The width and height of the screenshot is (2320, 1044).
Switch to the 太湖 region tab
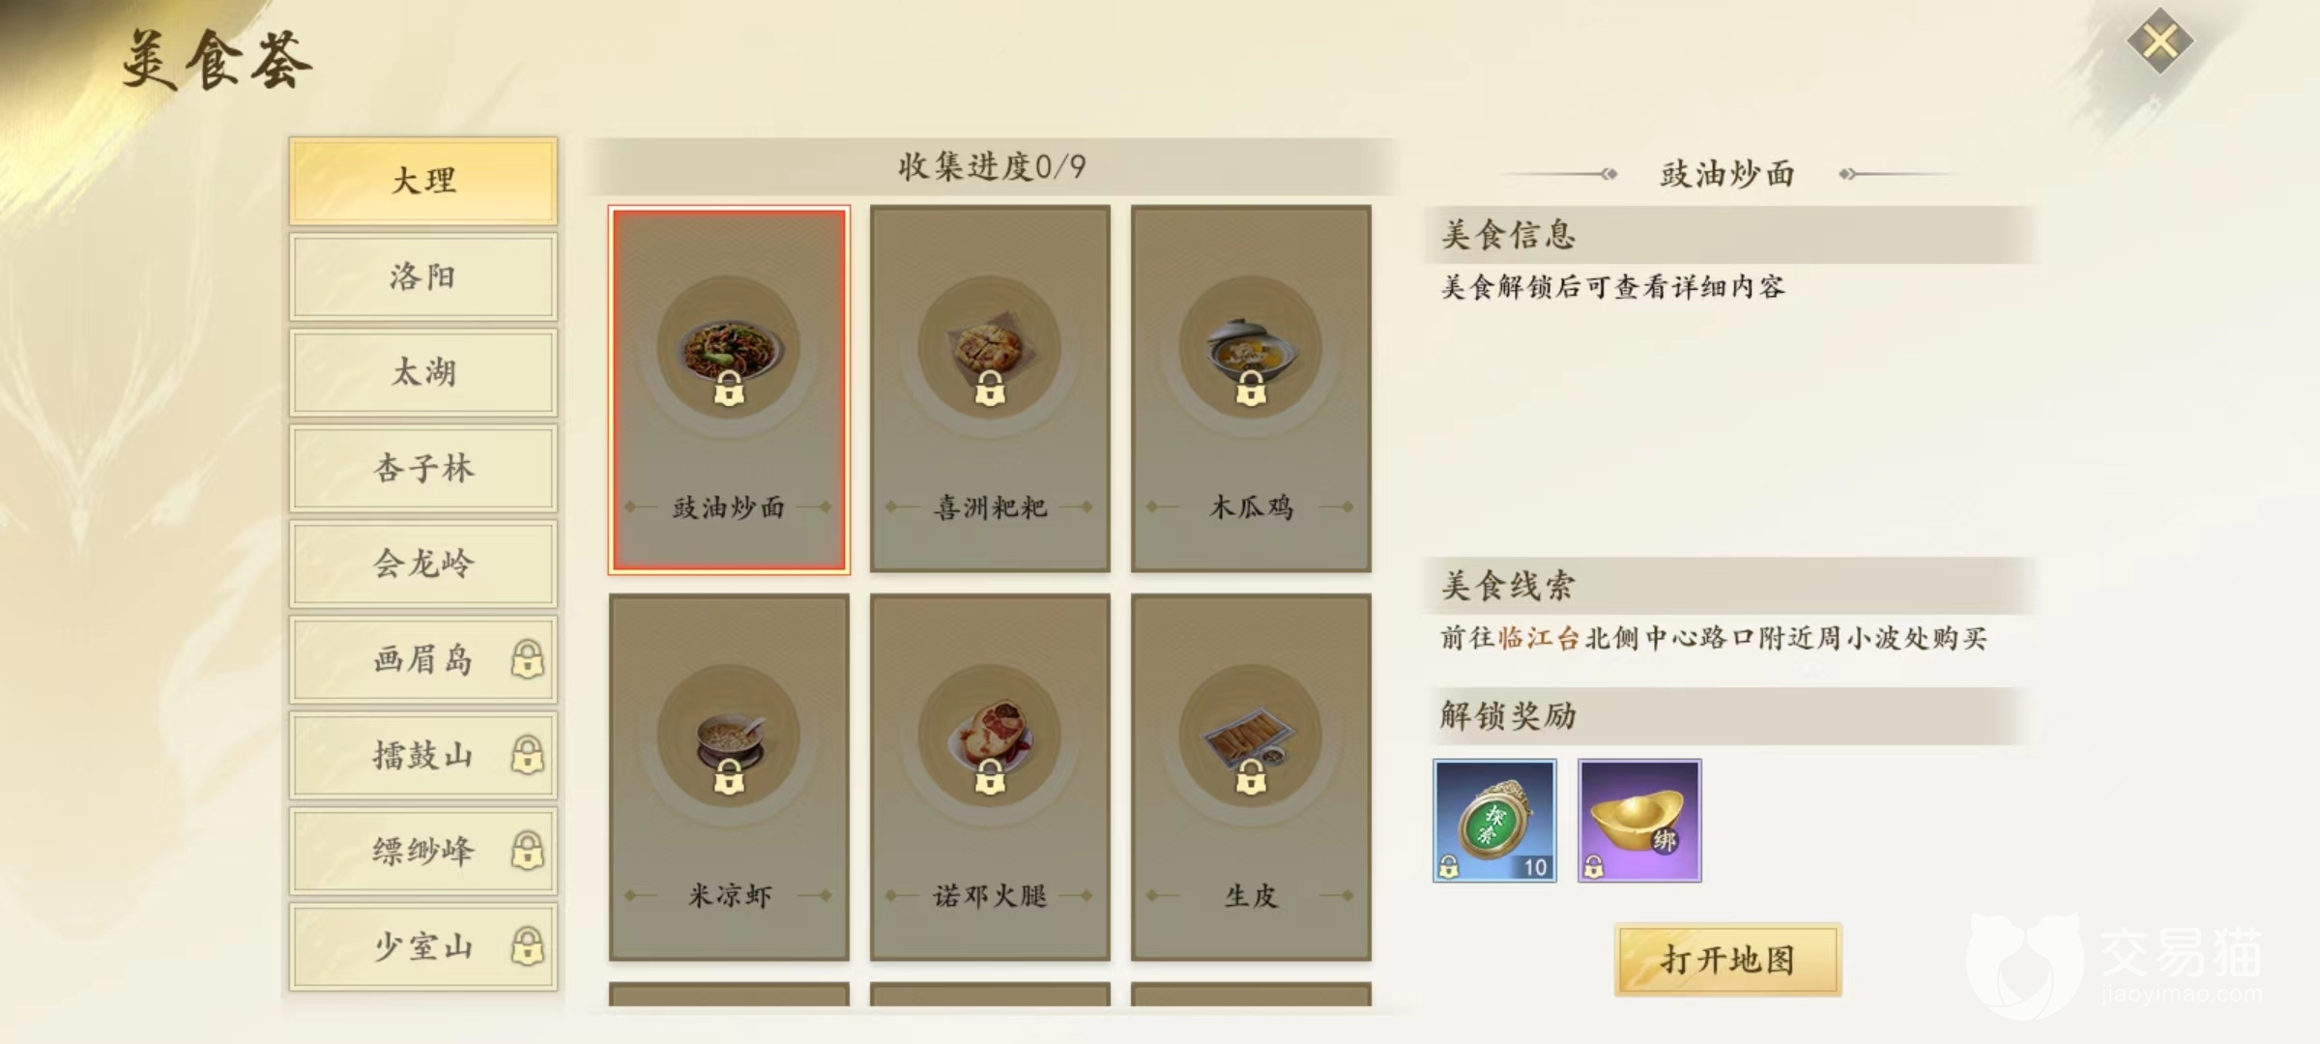point(423,372)
